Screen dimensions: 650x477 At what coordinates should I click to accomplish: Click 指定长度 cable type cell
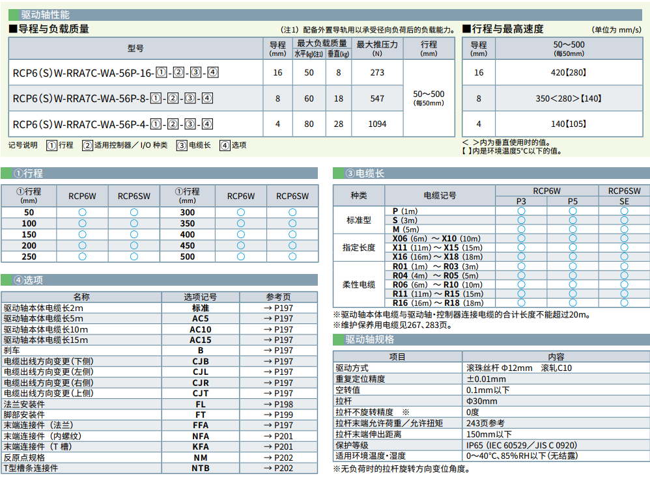click(359, 247)
